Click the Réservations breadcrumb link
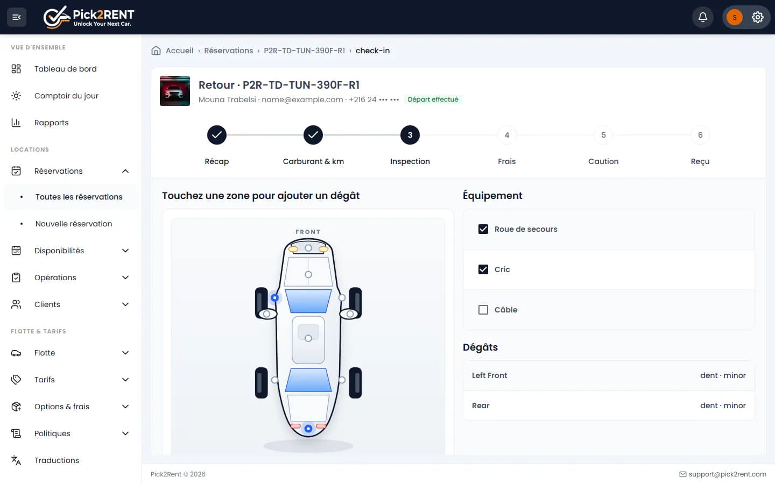 click(229, 51)
